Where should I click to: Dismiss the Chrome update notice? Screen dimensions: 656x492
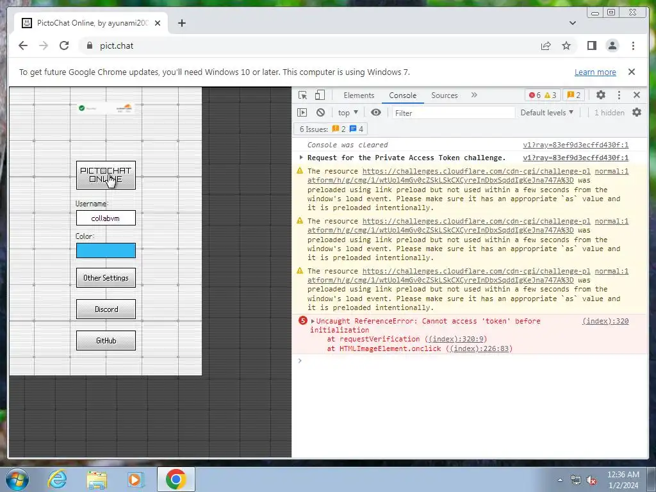point(632,72)
